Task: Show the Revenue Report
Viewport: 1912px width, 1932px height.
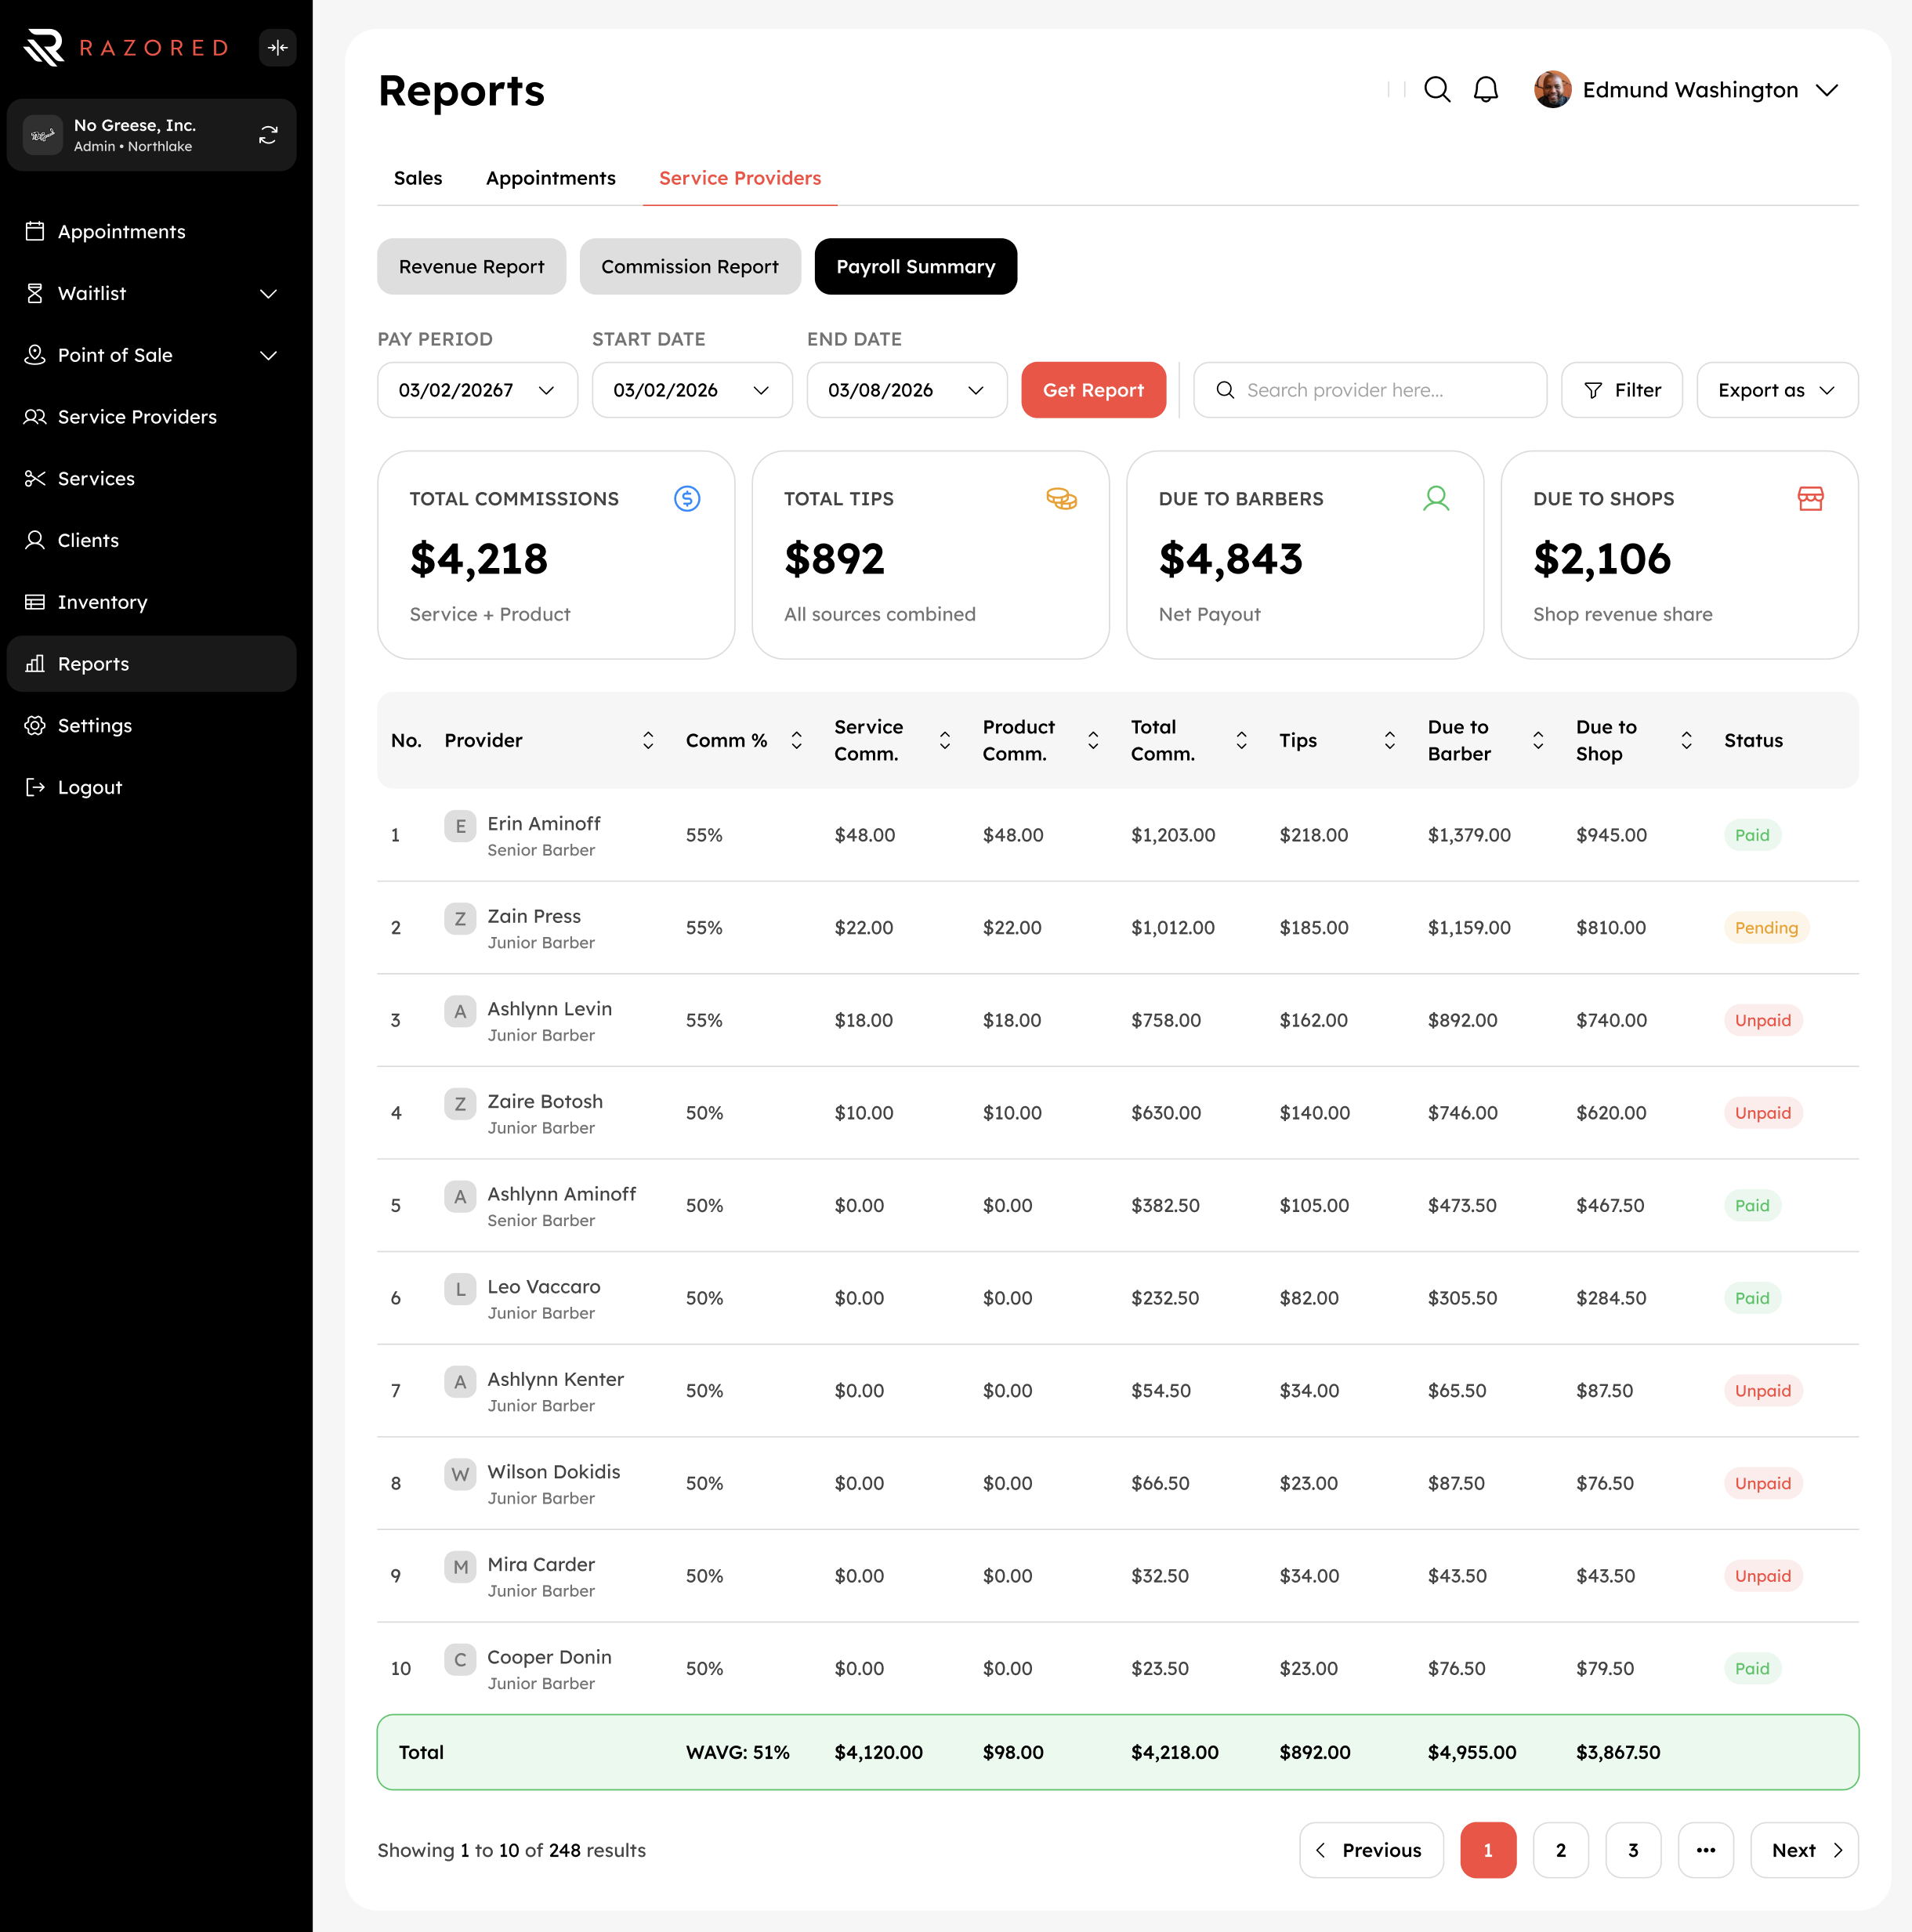Action: (x=472, y=267)
